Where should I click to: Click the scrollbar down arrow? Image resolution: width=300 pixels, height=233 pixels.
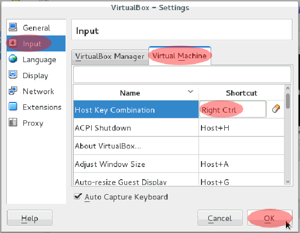[288, 182]
